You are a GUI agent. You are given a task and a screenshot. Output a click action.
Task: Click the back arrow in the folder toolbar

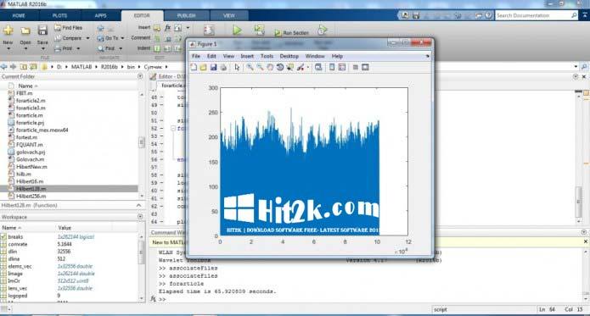pyautogui.click(x=4, y=66)
